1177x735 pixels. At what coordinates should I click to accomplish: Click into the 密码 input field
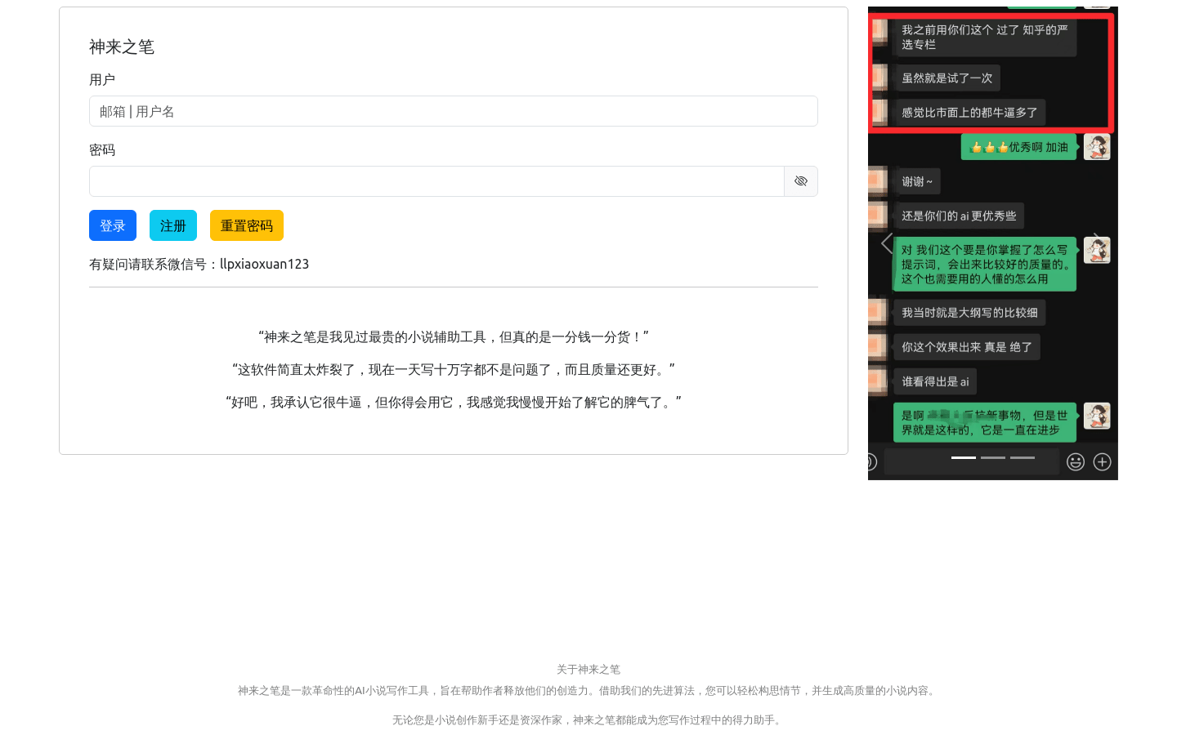tap(436, 181)
